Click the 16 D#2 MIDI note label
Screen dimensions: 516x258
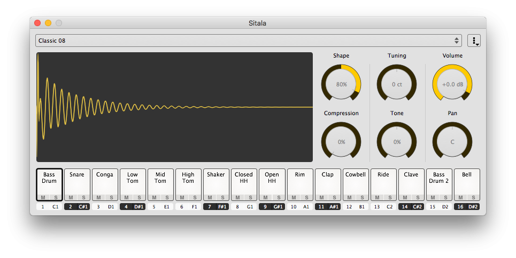(467, 207)
